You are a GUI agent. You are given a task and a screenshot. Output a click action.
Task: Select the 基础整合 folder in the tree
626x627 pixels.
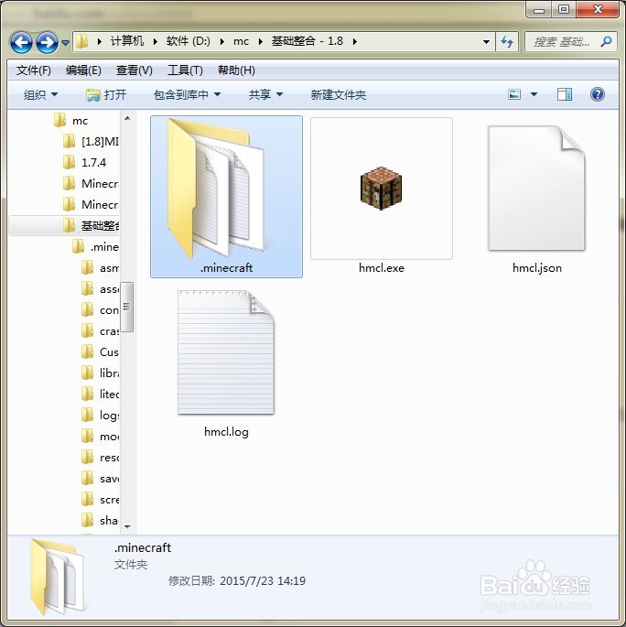pyautogui.click(x=92, y=225)
